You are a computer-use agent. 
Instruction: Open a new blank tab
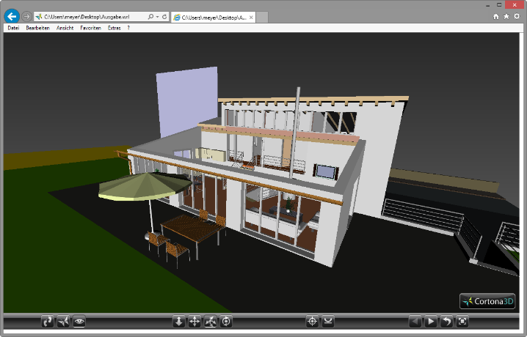pyautogui.click(x=262, y=18)
